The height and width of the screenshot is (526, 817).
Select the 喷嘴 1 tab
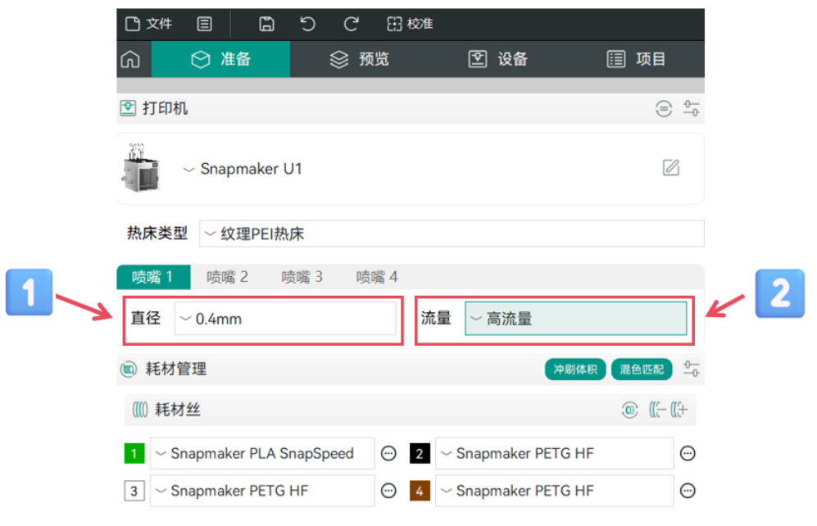(153, 277)
